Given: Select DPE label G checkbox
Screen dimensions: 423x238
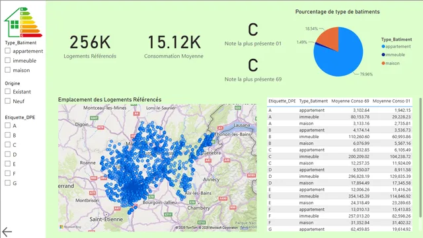Looking at the screenshot, I should (x=8, y=183).
